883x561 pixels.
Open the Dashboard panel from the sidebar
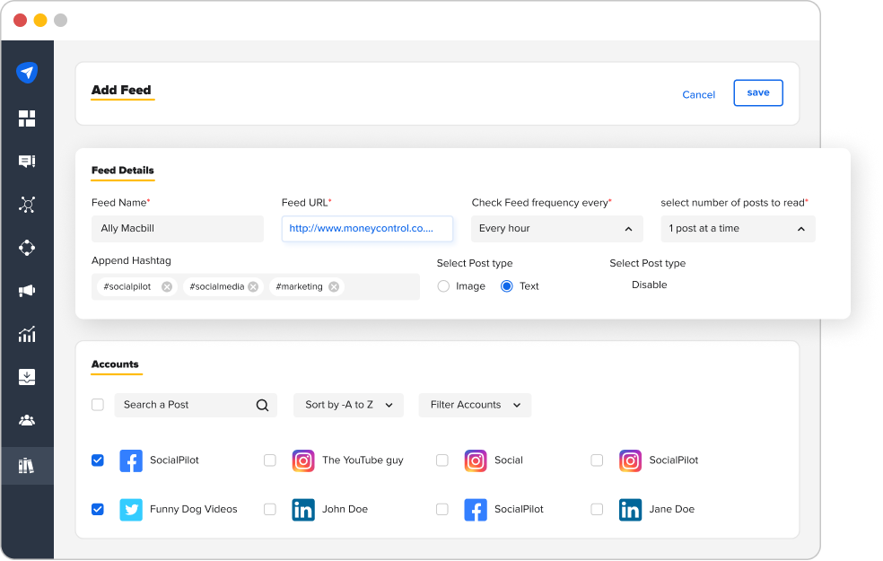click(x=27, y=118)
